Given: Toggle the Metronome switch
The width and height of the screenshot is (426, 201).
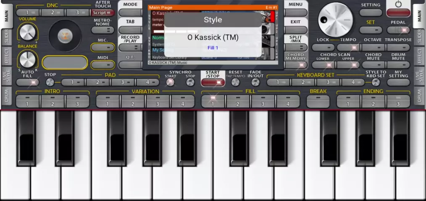Looking at the screenshot, I should 103,30.
